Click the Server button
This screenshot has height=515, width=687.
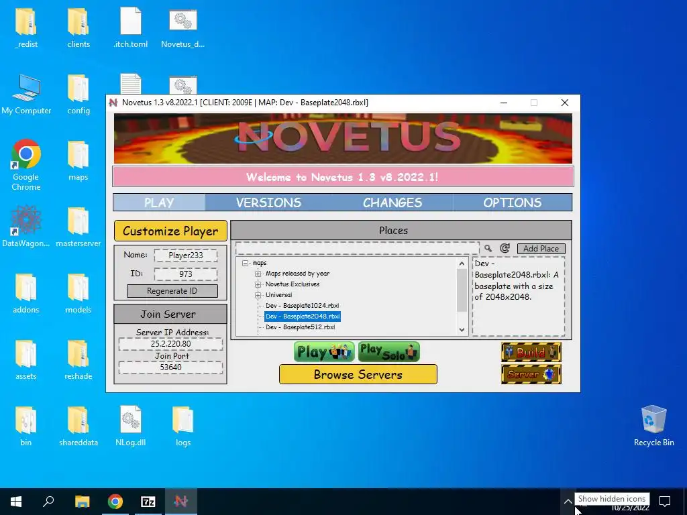coord(531,374)
